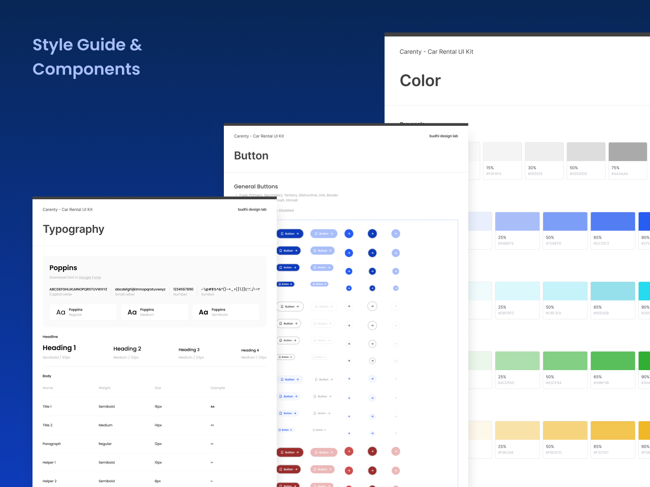Click the smallest faded light-blue arrow icon button

(396, 288)
